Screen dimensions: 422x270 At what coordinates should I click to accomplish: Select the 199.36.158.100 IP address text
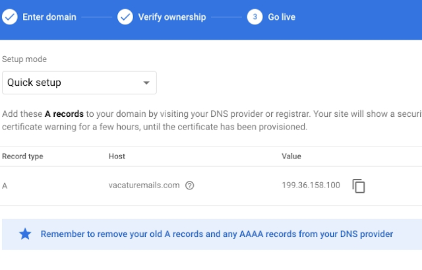pyautogui.click(x=311, y=186)
